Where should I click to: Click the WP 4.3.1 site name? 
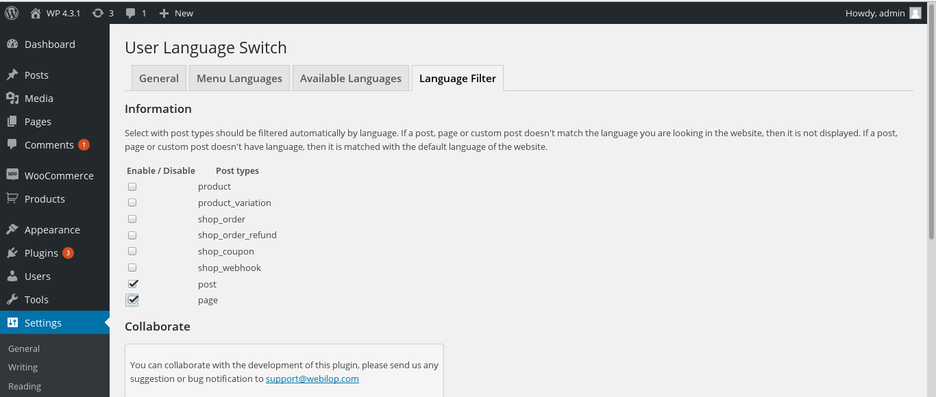64,13
